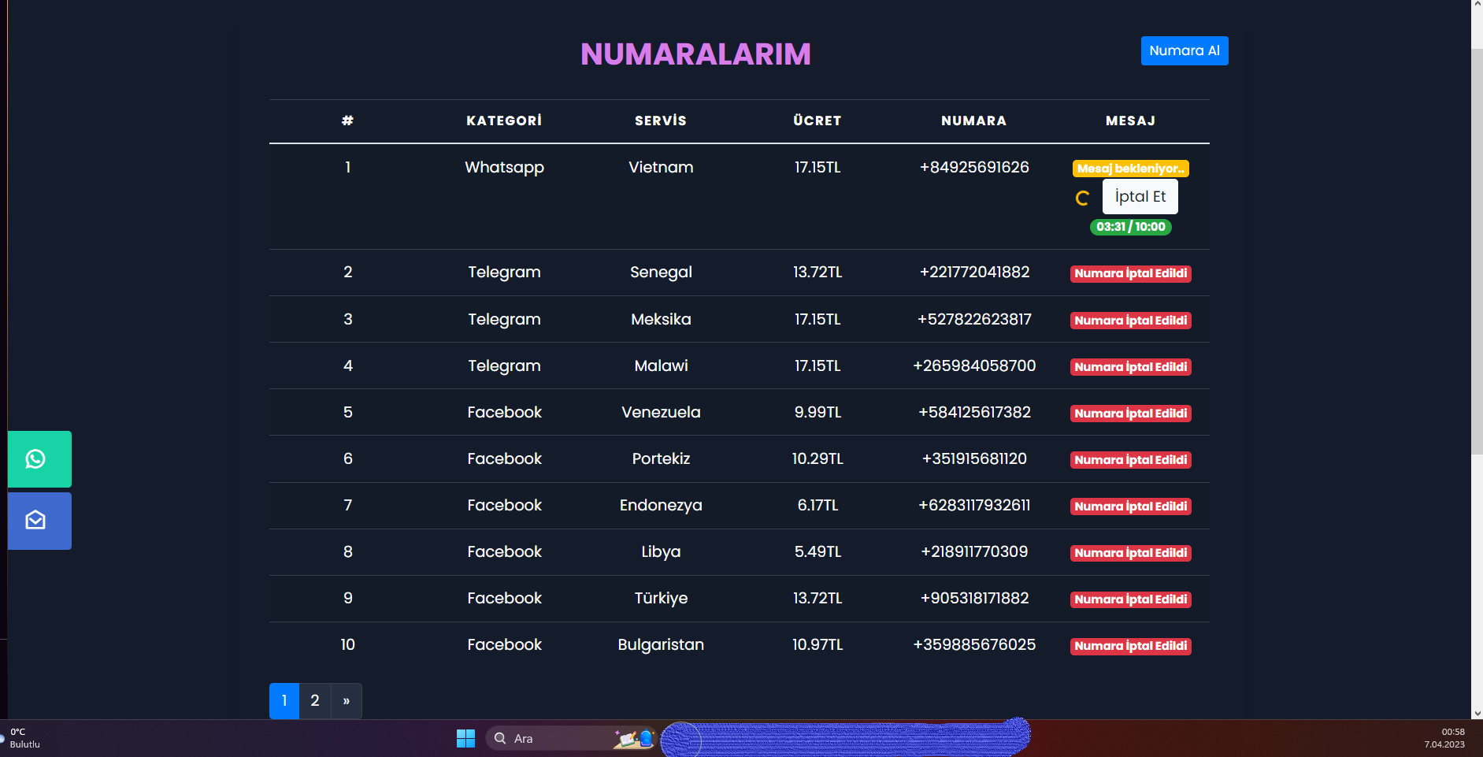Click Numara İptal Edildi badge for Bulgaristan
Viewport: 1483px width, 757px height.
tap(1130, 646)
